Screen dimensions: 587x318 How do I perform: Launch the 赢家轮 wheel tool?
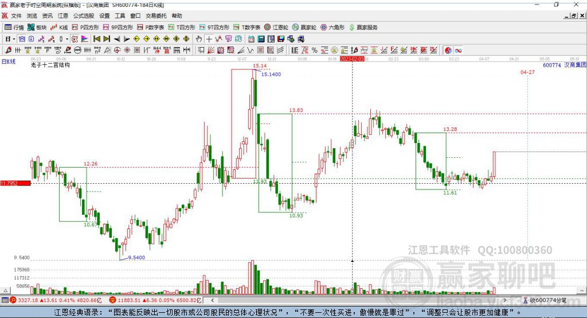[x=304, y=28]
